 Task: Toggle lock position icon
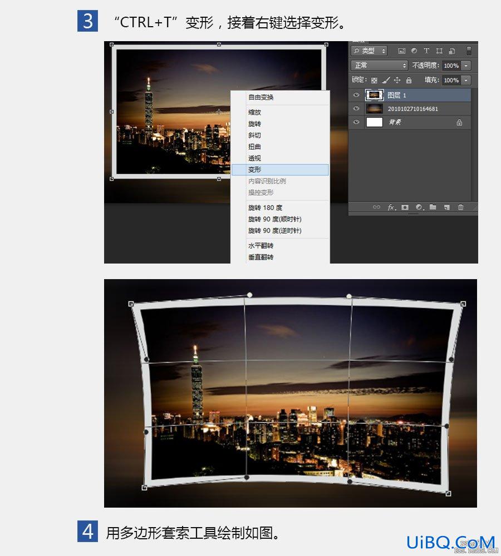pos(397,80)
